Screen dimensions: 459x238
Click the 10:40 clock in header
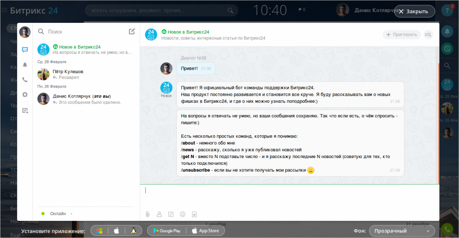coord(270,10)
